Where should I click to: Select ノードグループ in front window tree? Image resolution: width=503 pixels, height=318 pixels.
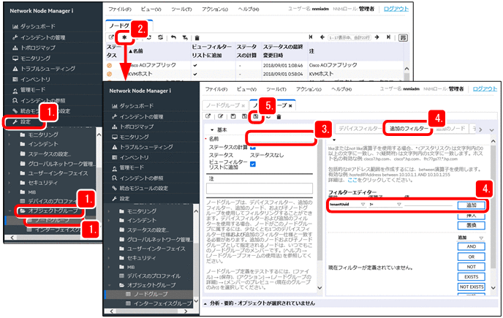(151, 294)
